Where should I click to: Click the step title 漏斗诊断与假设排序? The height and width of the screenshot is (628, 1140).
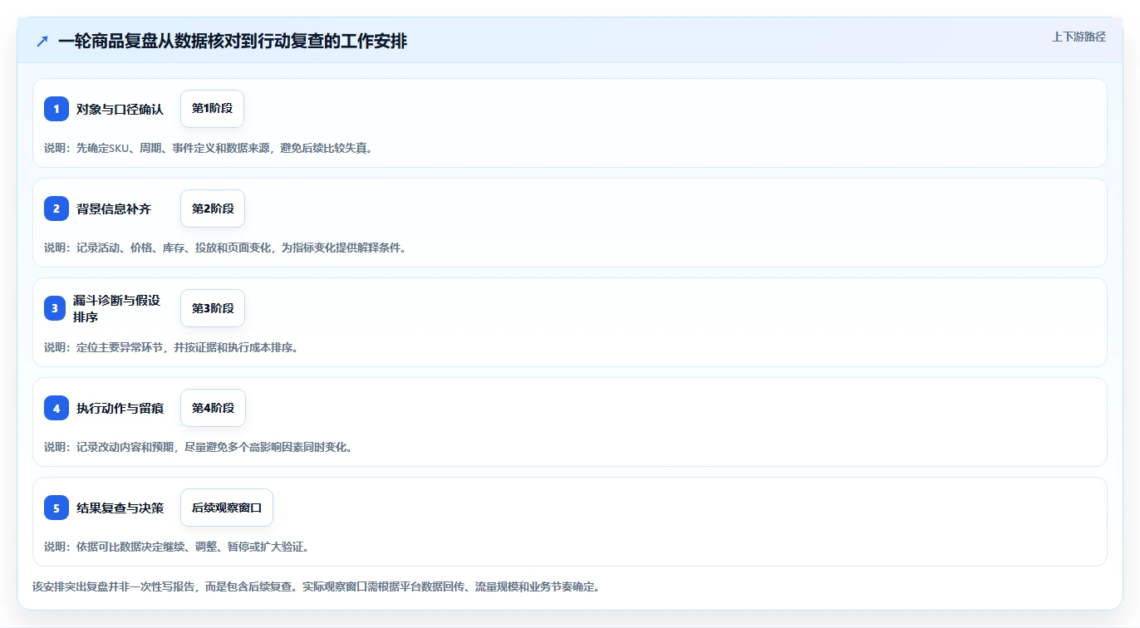click(x=116, y=308)
